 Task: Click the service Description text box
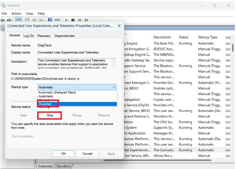pyautogui.click(x=77, y=63)
